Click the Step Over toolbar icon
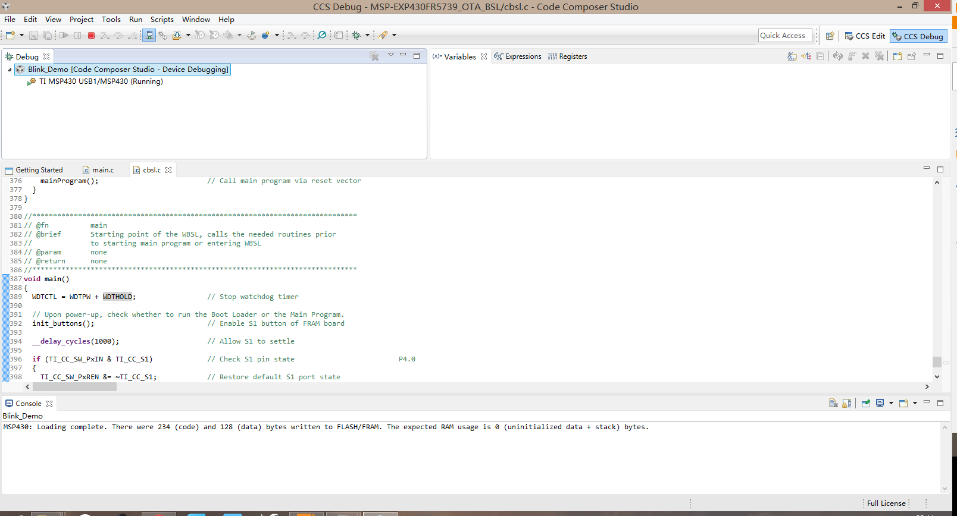This screenshot has width=957, height=516. click(119, 36)
